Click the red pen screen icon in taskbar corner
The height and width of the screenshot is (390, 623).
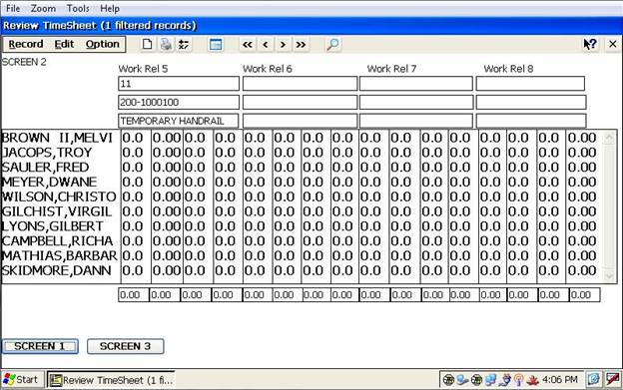[x=613, y=379]
